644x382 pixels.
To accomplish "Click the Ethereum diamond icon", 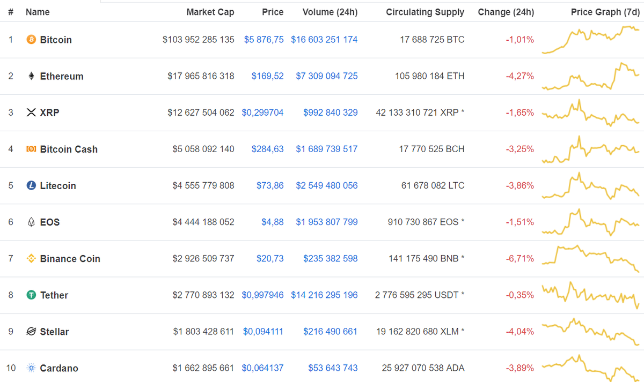I will (x=31, y=76).
